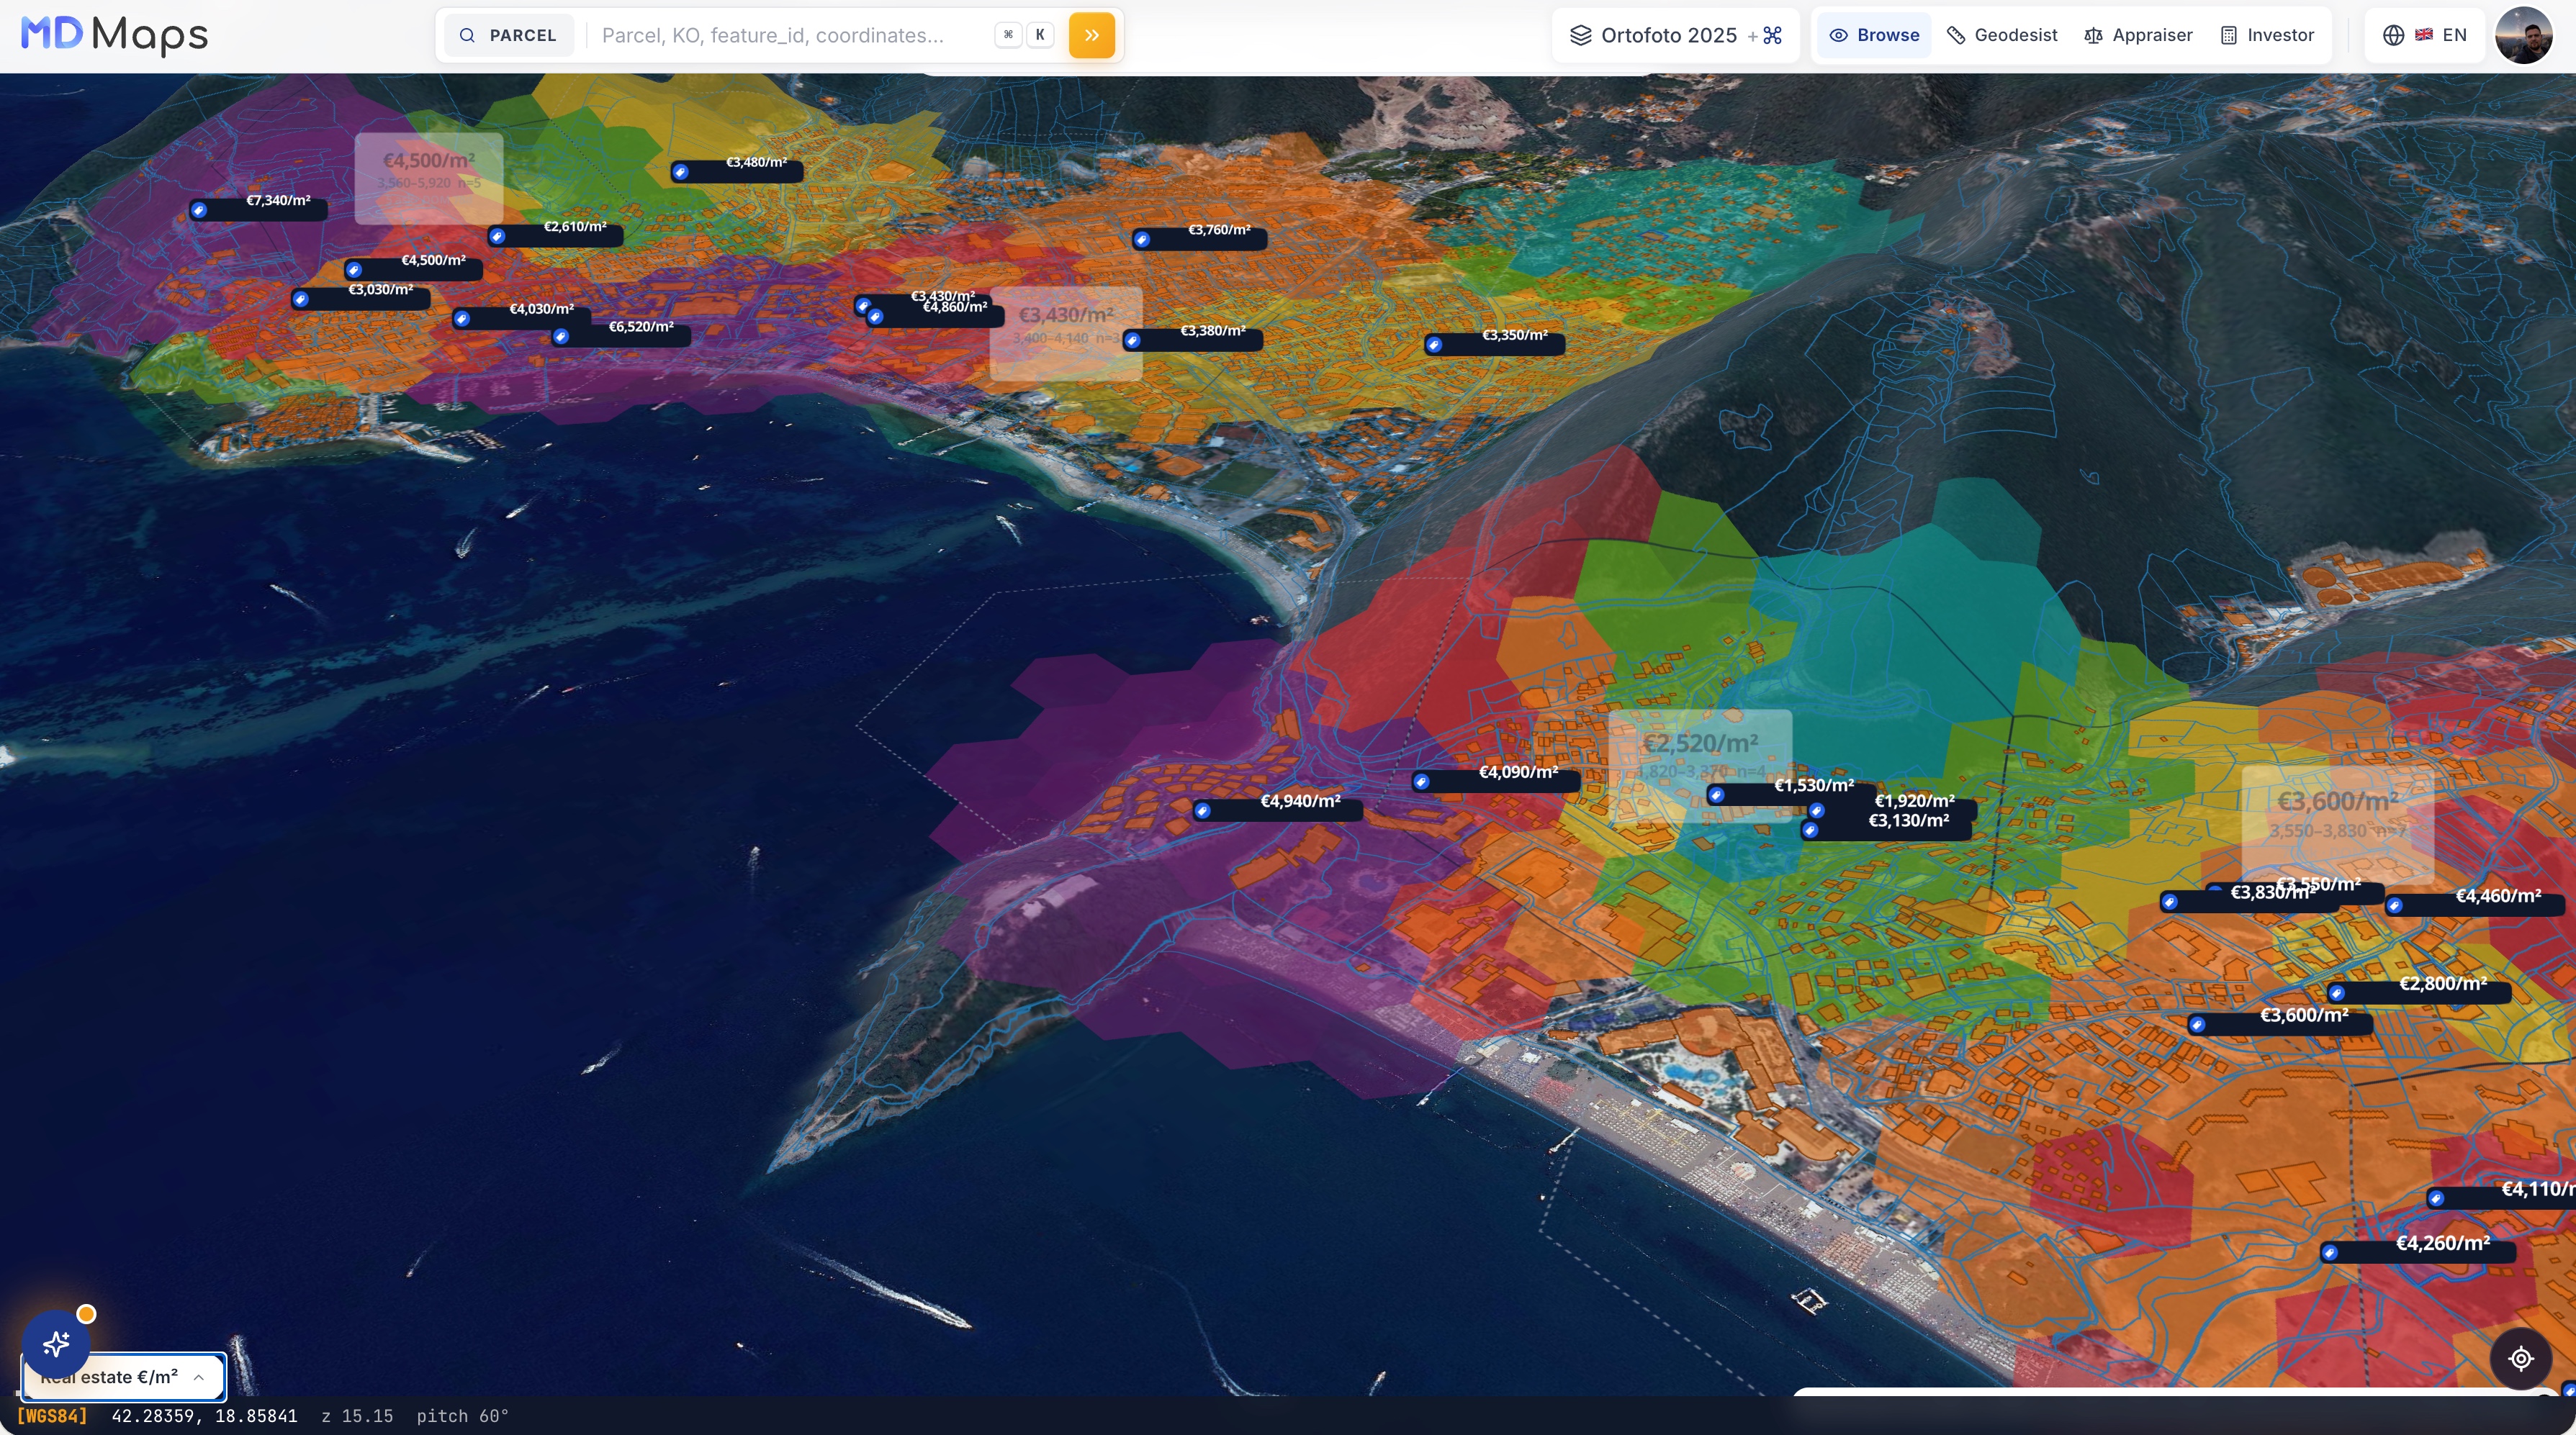Open the user profile avatar
Image resolution: width=2576 pixels, height=1435 pixels.
click(2524, 35)
